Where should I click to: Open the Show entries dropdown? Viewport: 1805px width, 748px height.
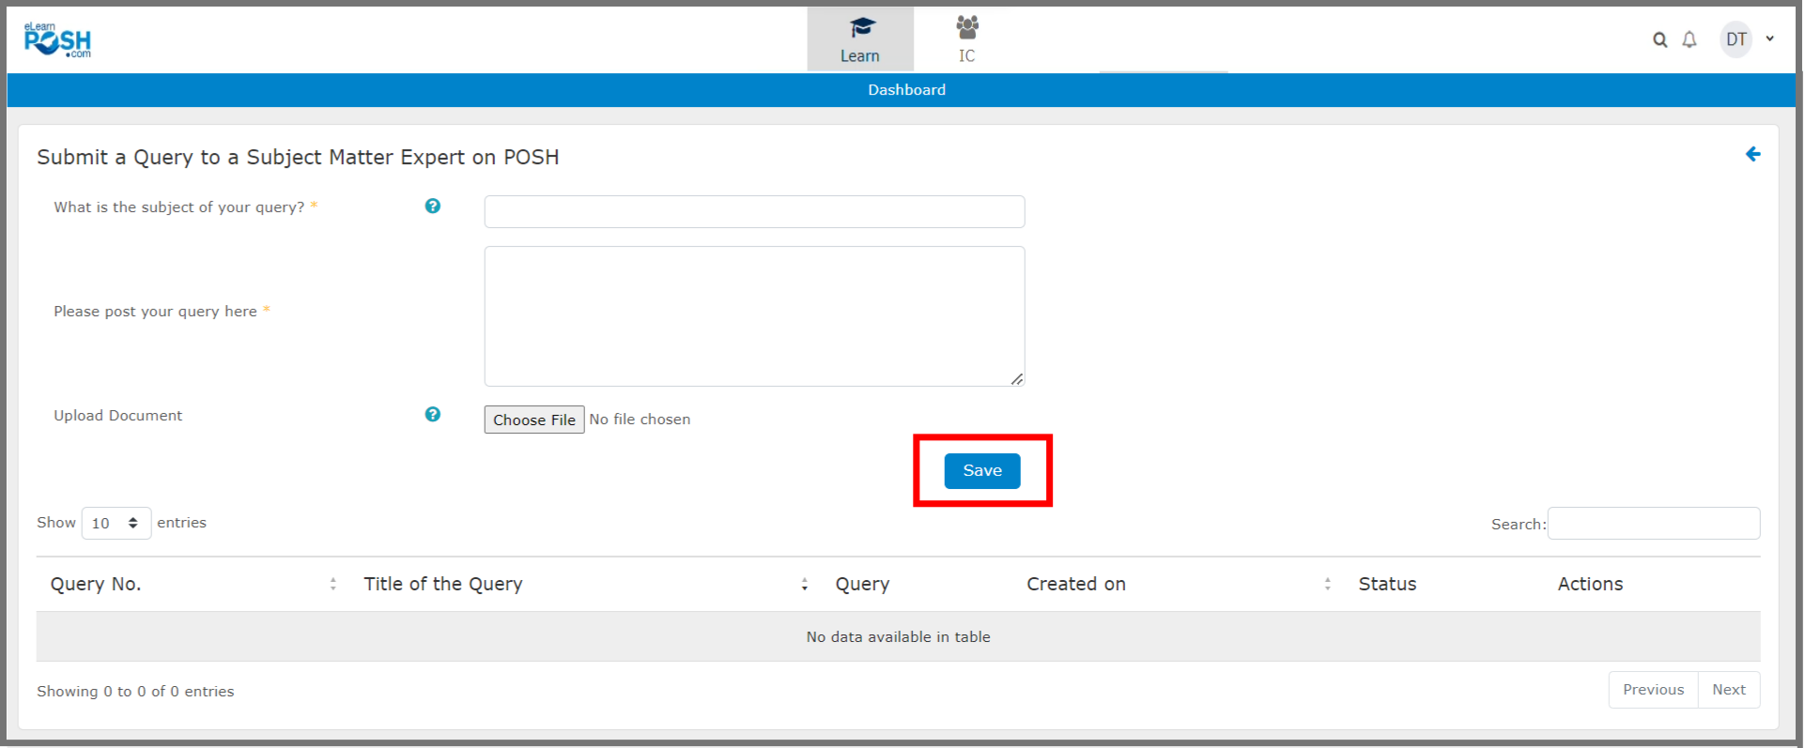[116, 524]
